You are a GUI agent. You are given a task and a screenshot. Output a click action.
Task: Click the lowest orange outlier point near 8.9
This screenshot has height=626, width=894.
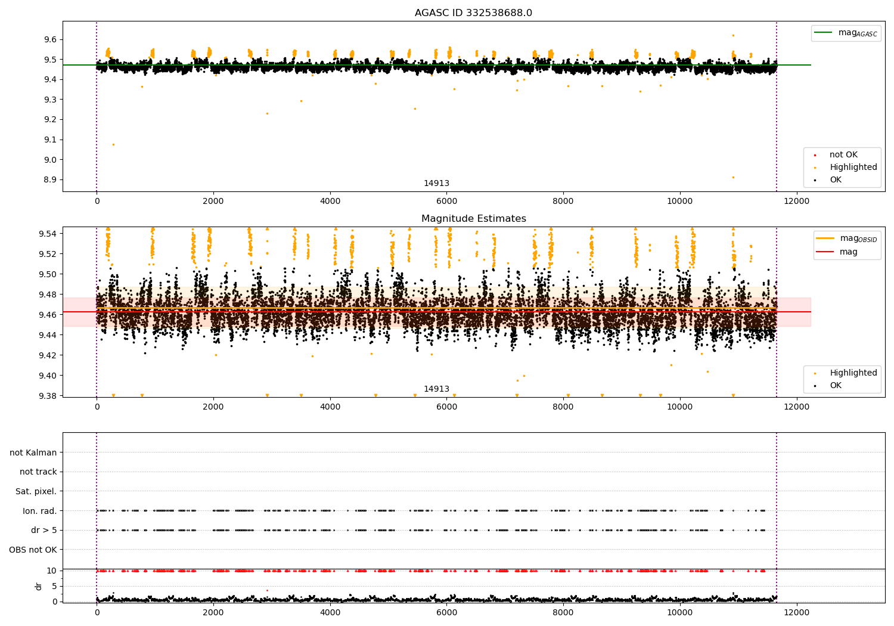pyautogui.click(x=733, y=177)
